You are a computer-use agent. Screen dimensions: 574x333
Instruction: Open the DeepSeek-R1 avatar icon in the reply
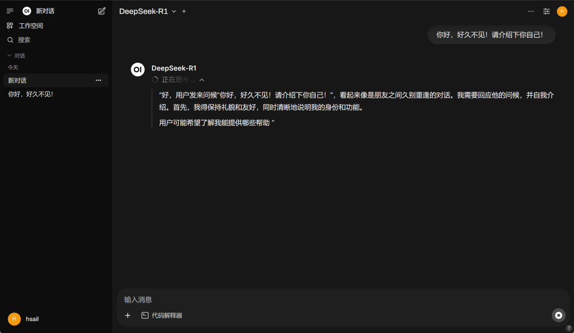138,69
